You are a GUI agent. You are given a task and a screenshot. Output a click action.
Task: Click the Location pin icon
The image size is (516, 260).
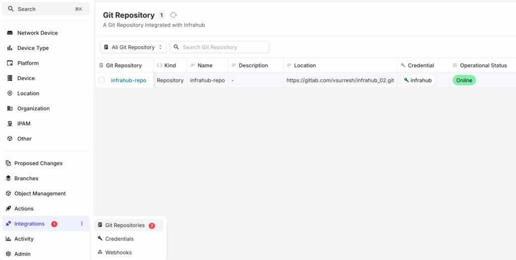[x=10, y=93]
